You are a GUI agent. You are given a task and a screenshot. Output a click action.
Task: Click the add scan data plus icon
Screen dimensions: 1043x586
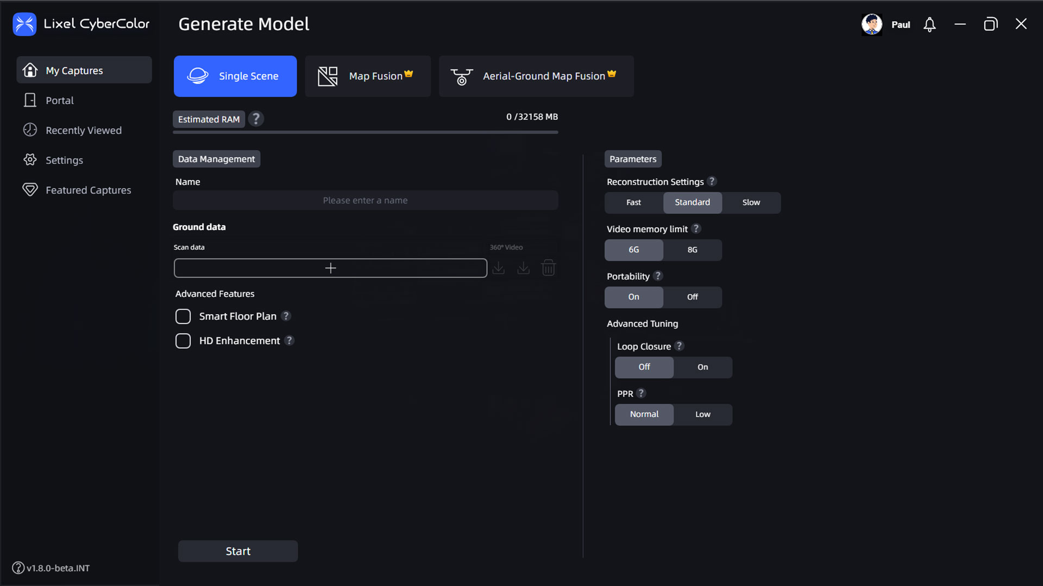point(330,268)
